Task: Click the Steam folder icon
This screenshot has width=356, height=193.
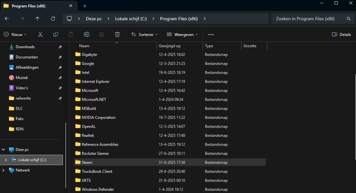Action: click(x=78, y=162)
